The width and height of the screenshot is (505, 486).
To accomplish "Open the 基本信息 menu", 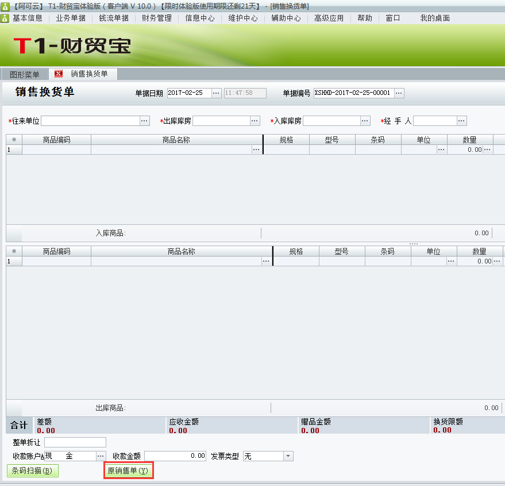I will coord(28,18).
